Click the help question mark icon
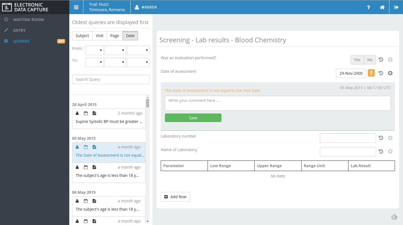Viewport: 403px width, 225px height. coord(368,7)
